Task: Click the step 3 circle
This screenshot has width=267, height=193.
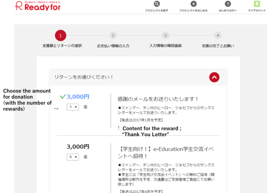Action: [x=165, y=35]
